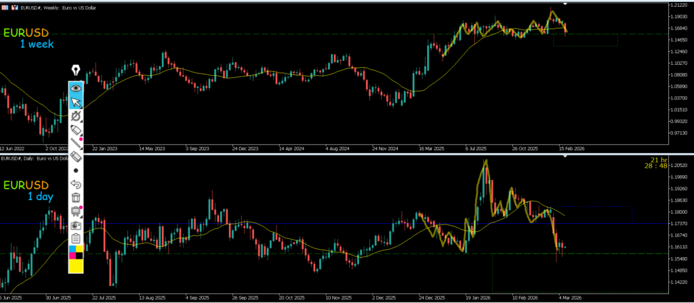694x303 pixels.
Task: Open the clipboard notes icon
Action: [76, 239]
